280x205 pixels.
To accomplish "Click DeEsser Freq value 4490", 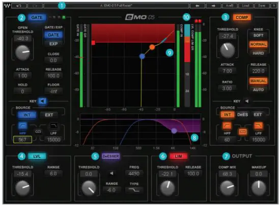I will (134, 173).
